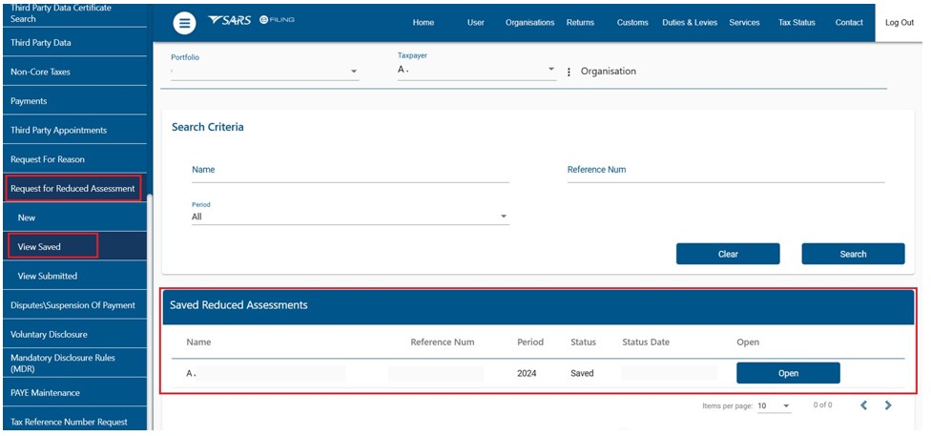Viewport: 931px width, 436px height.
Task: Click the Clear button
Action: pyautogui.click(x=728, y=254)
